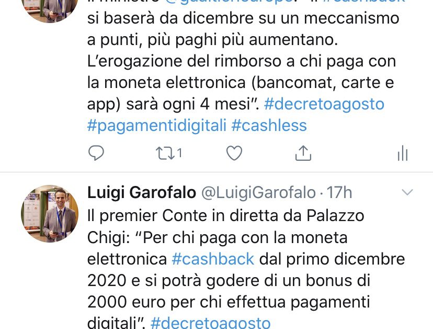
Task: Retweet the first tweet with retweet icon
Action: [165, 153]
